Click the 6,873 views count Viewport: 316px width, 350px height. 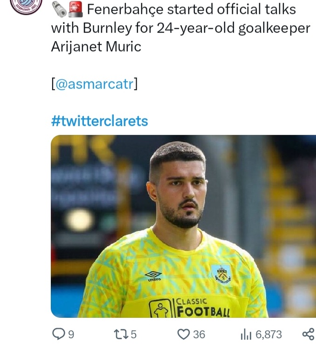(x=268, y=334)
